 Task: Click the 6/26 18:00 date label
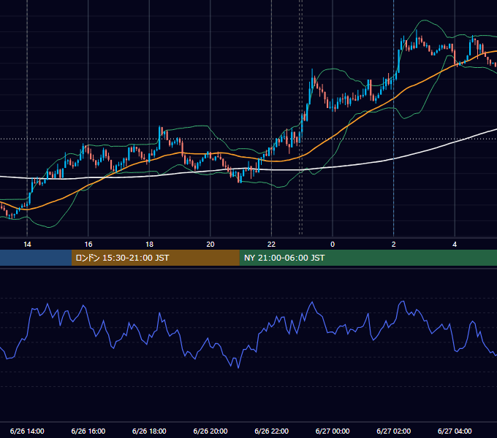149,431
